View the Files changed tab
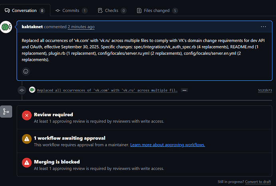Screen dimensions: 276x186 point(157,10)
